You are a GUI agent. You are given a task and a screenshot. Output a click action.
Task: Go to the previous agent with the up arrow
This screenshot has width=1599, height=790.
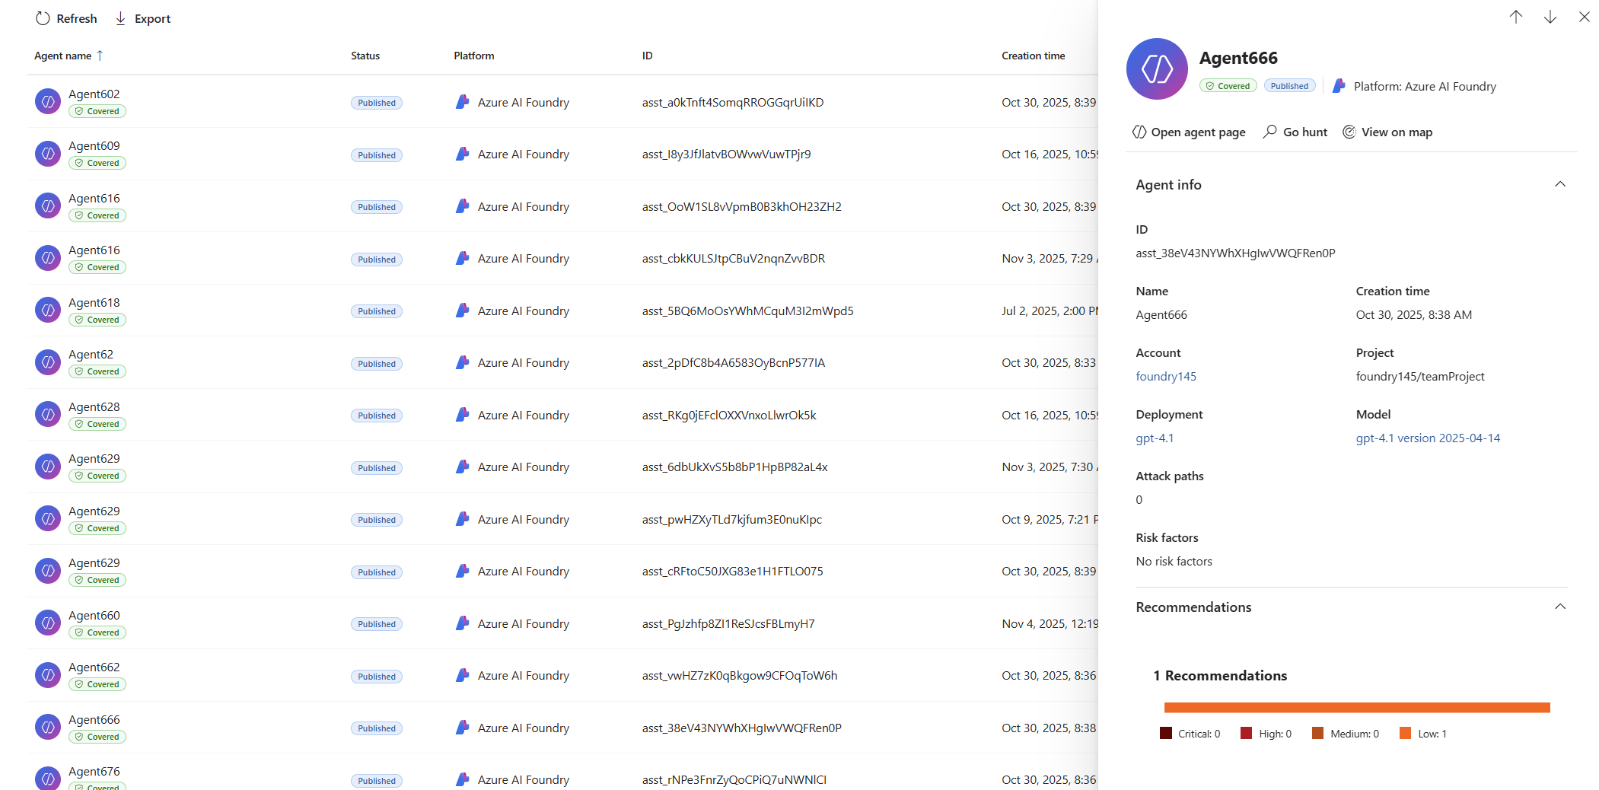pyautogui.click(x=1515, y=17)
